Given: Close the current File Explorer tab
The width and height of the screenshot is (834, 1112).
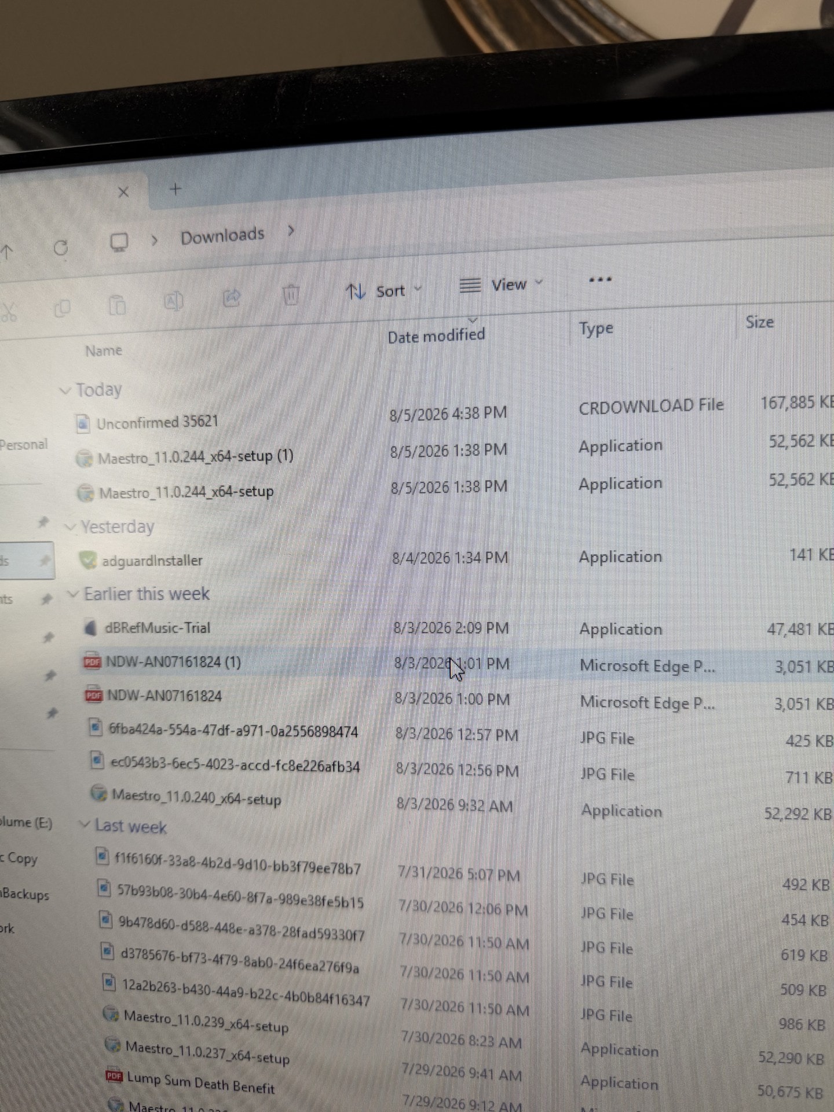Looking at the screenshot, I should (123, 192).
